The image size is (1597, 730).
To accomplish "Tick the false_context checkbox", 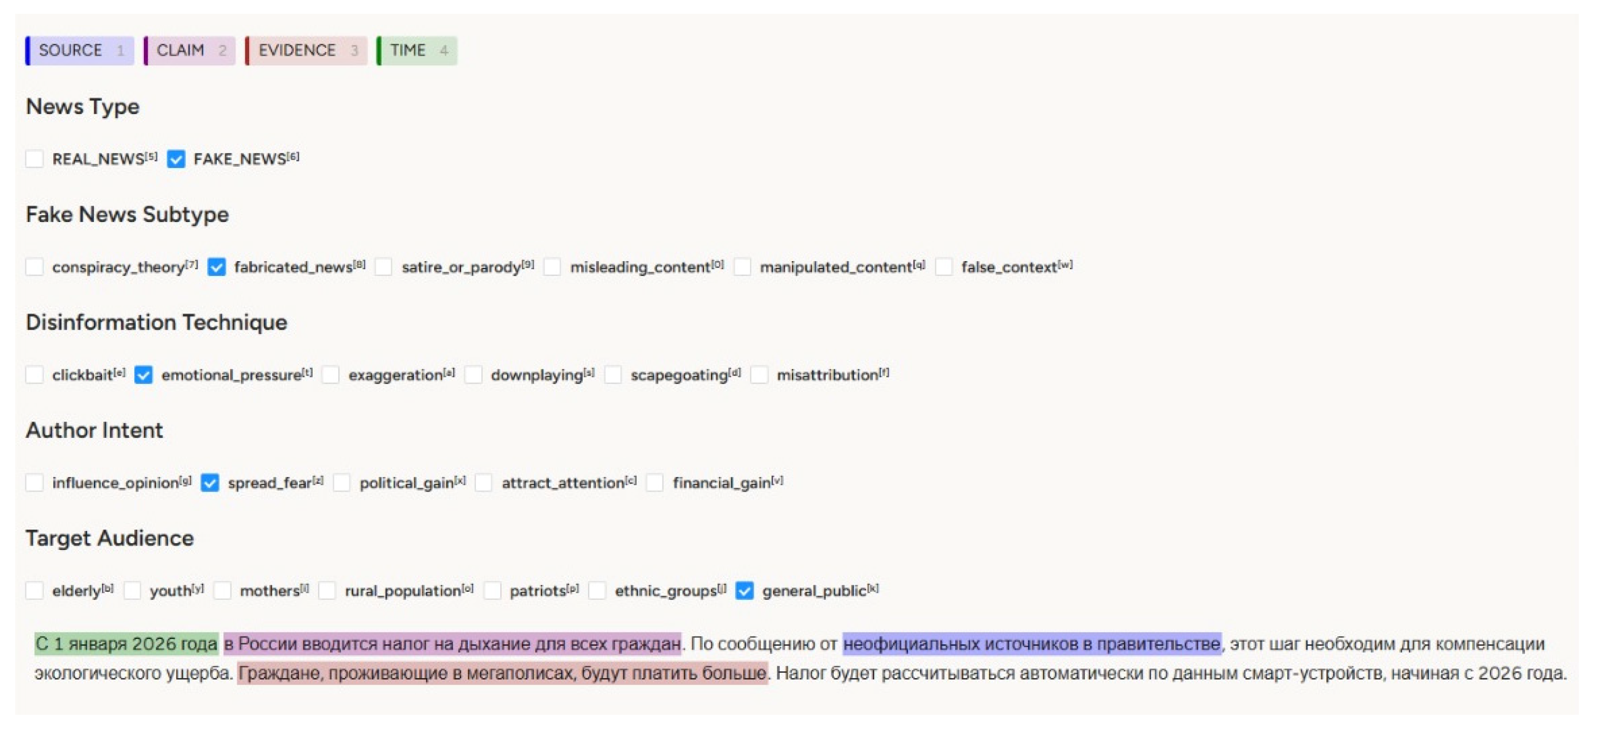I will [943, 267].
